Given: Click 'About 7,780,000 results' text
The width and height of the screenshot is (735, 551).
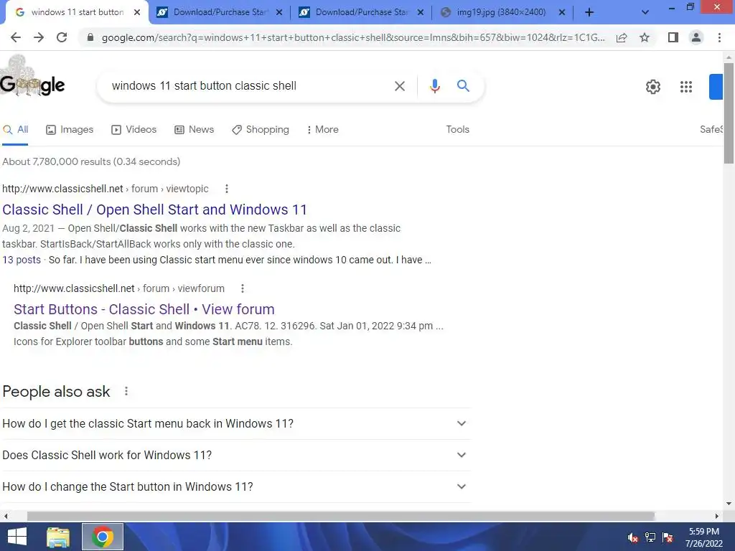Looking at the screenshot, I should click(91, 161).
